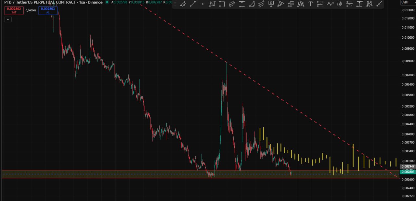Click the 0,000001 spread value

(x=31, y=10)
